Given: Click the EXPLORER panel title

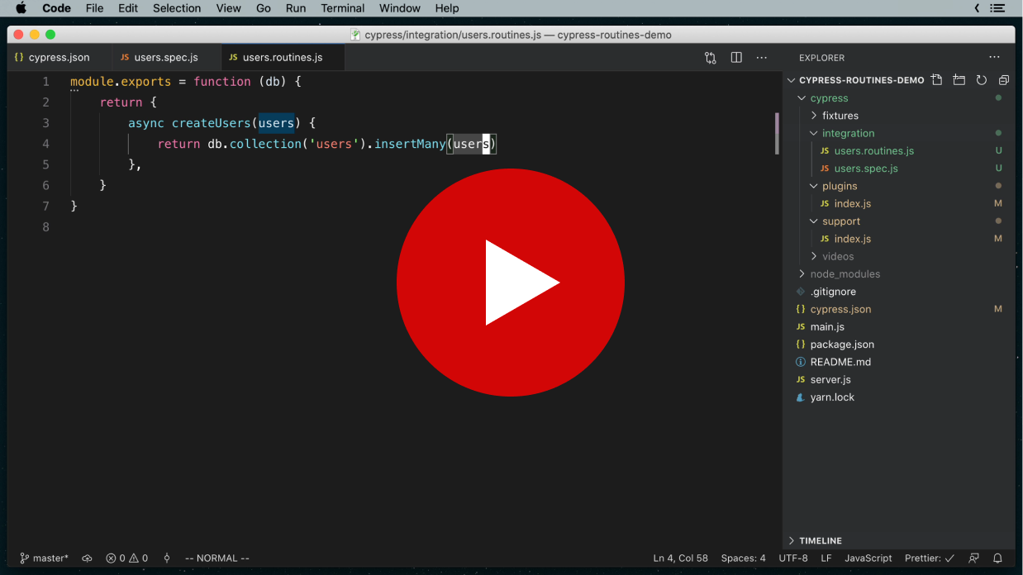Looking at the screenshot, I should click(821, 58).
